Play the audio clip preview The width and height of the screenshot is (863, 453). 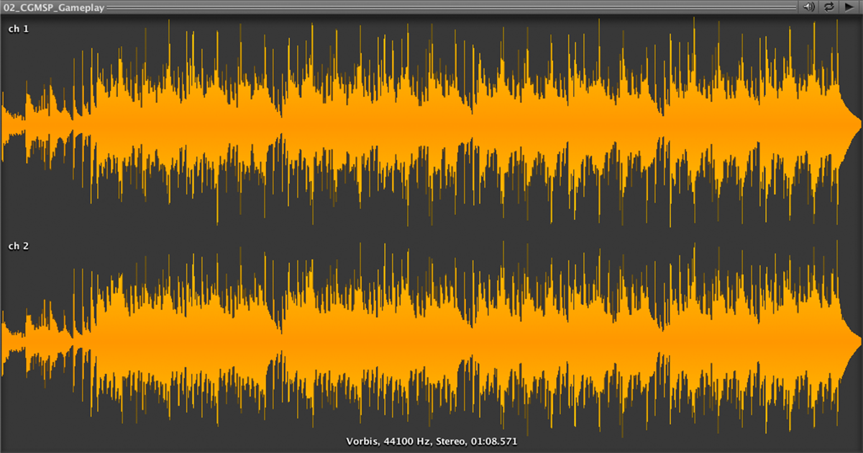tap(849, 6)
